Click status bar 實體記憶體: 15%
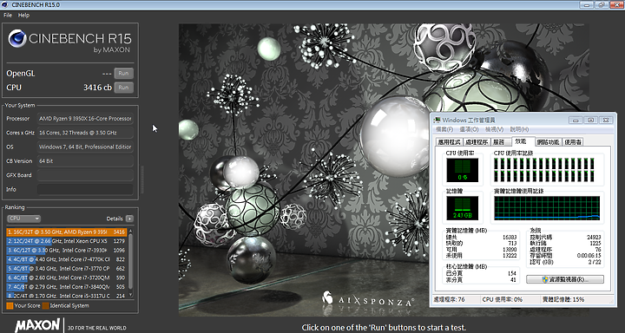625x333 pixels. tap(563, 299)
